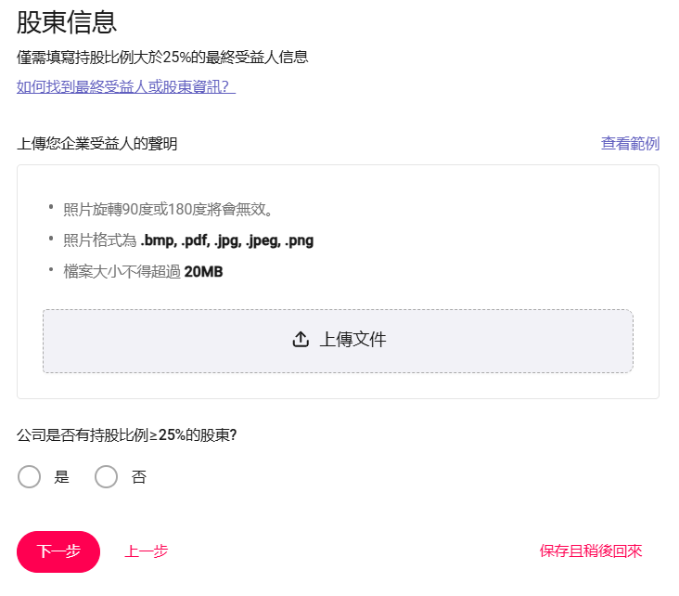Click the 公司是否有持股比例≥25%的股東? question text

[127, 434]
